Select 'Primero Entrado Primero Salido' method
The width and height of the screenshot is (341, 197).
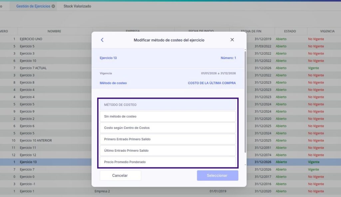168,139
